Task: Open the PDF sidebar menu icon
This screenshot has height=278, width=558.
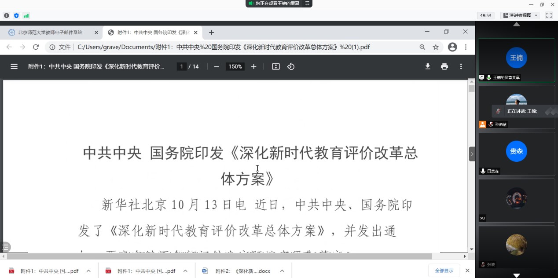Action: point(14,66)
